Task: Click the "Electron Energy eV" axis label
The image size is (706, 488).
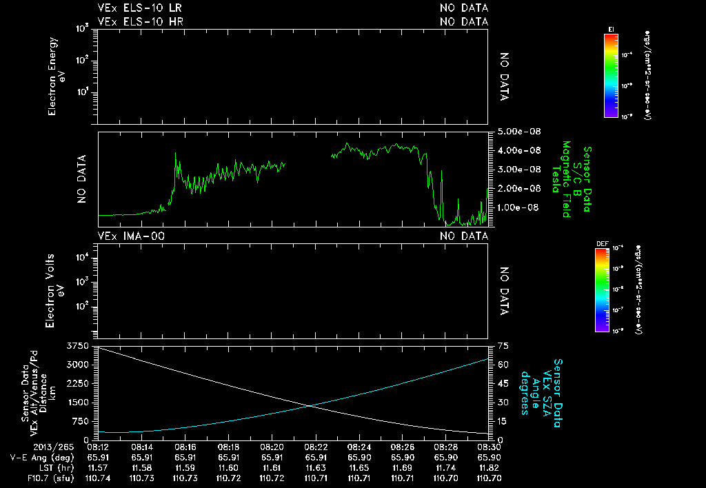Action: 57,76
